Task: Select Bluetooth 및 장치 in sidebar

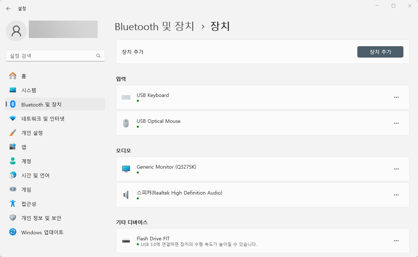Action: 55,104
